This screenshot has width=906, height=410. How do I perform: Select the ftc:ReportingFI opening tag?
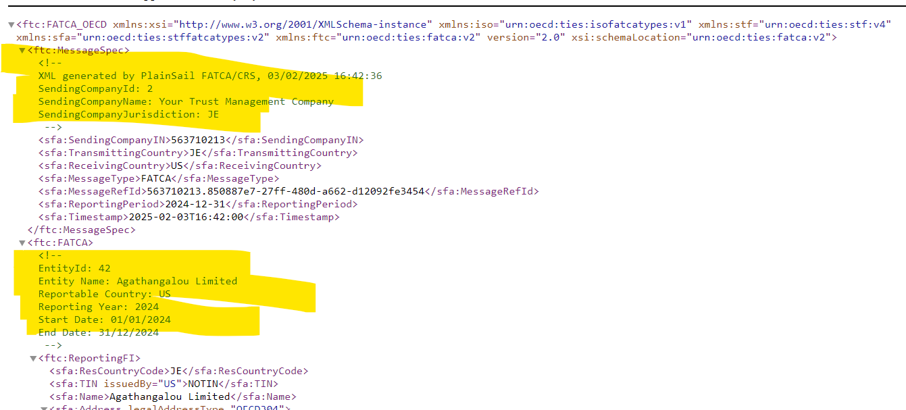click(x=89, y=358)
